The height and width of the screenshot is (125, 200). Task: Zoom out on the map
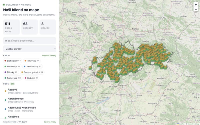[x=196, y=9]
